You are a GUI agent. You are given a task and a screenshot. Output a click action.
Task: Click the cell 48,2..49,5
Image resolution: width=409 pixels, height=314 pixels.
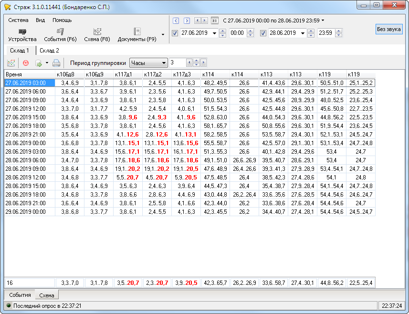tap(215, 83)
